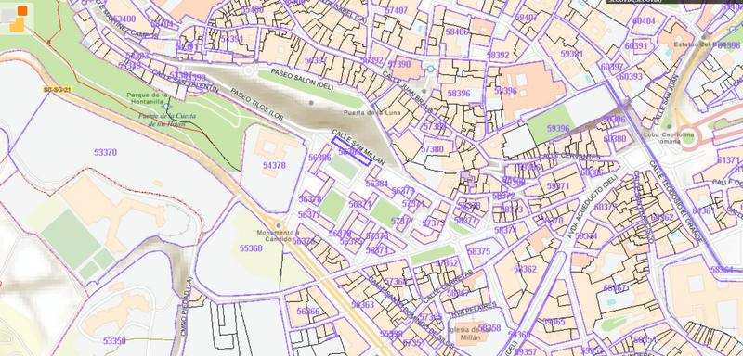The width and height of the screenshot is (743, 356).
Task: Click the CALLE SAN JUAN street label
Action: (666, 100)
